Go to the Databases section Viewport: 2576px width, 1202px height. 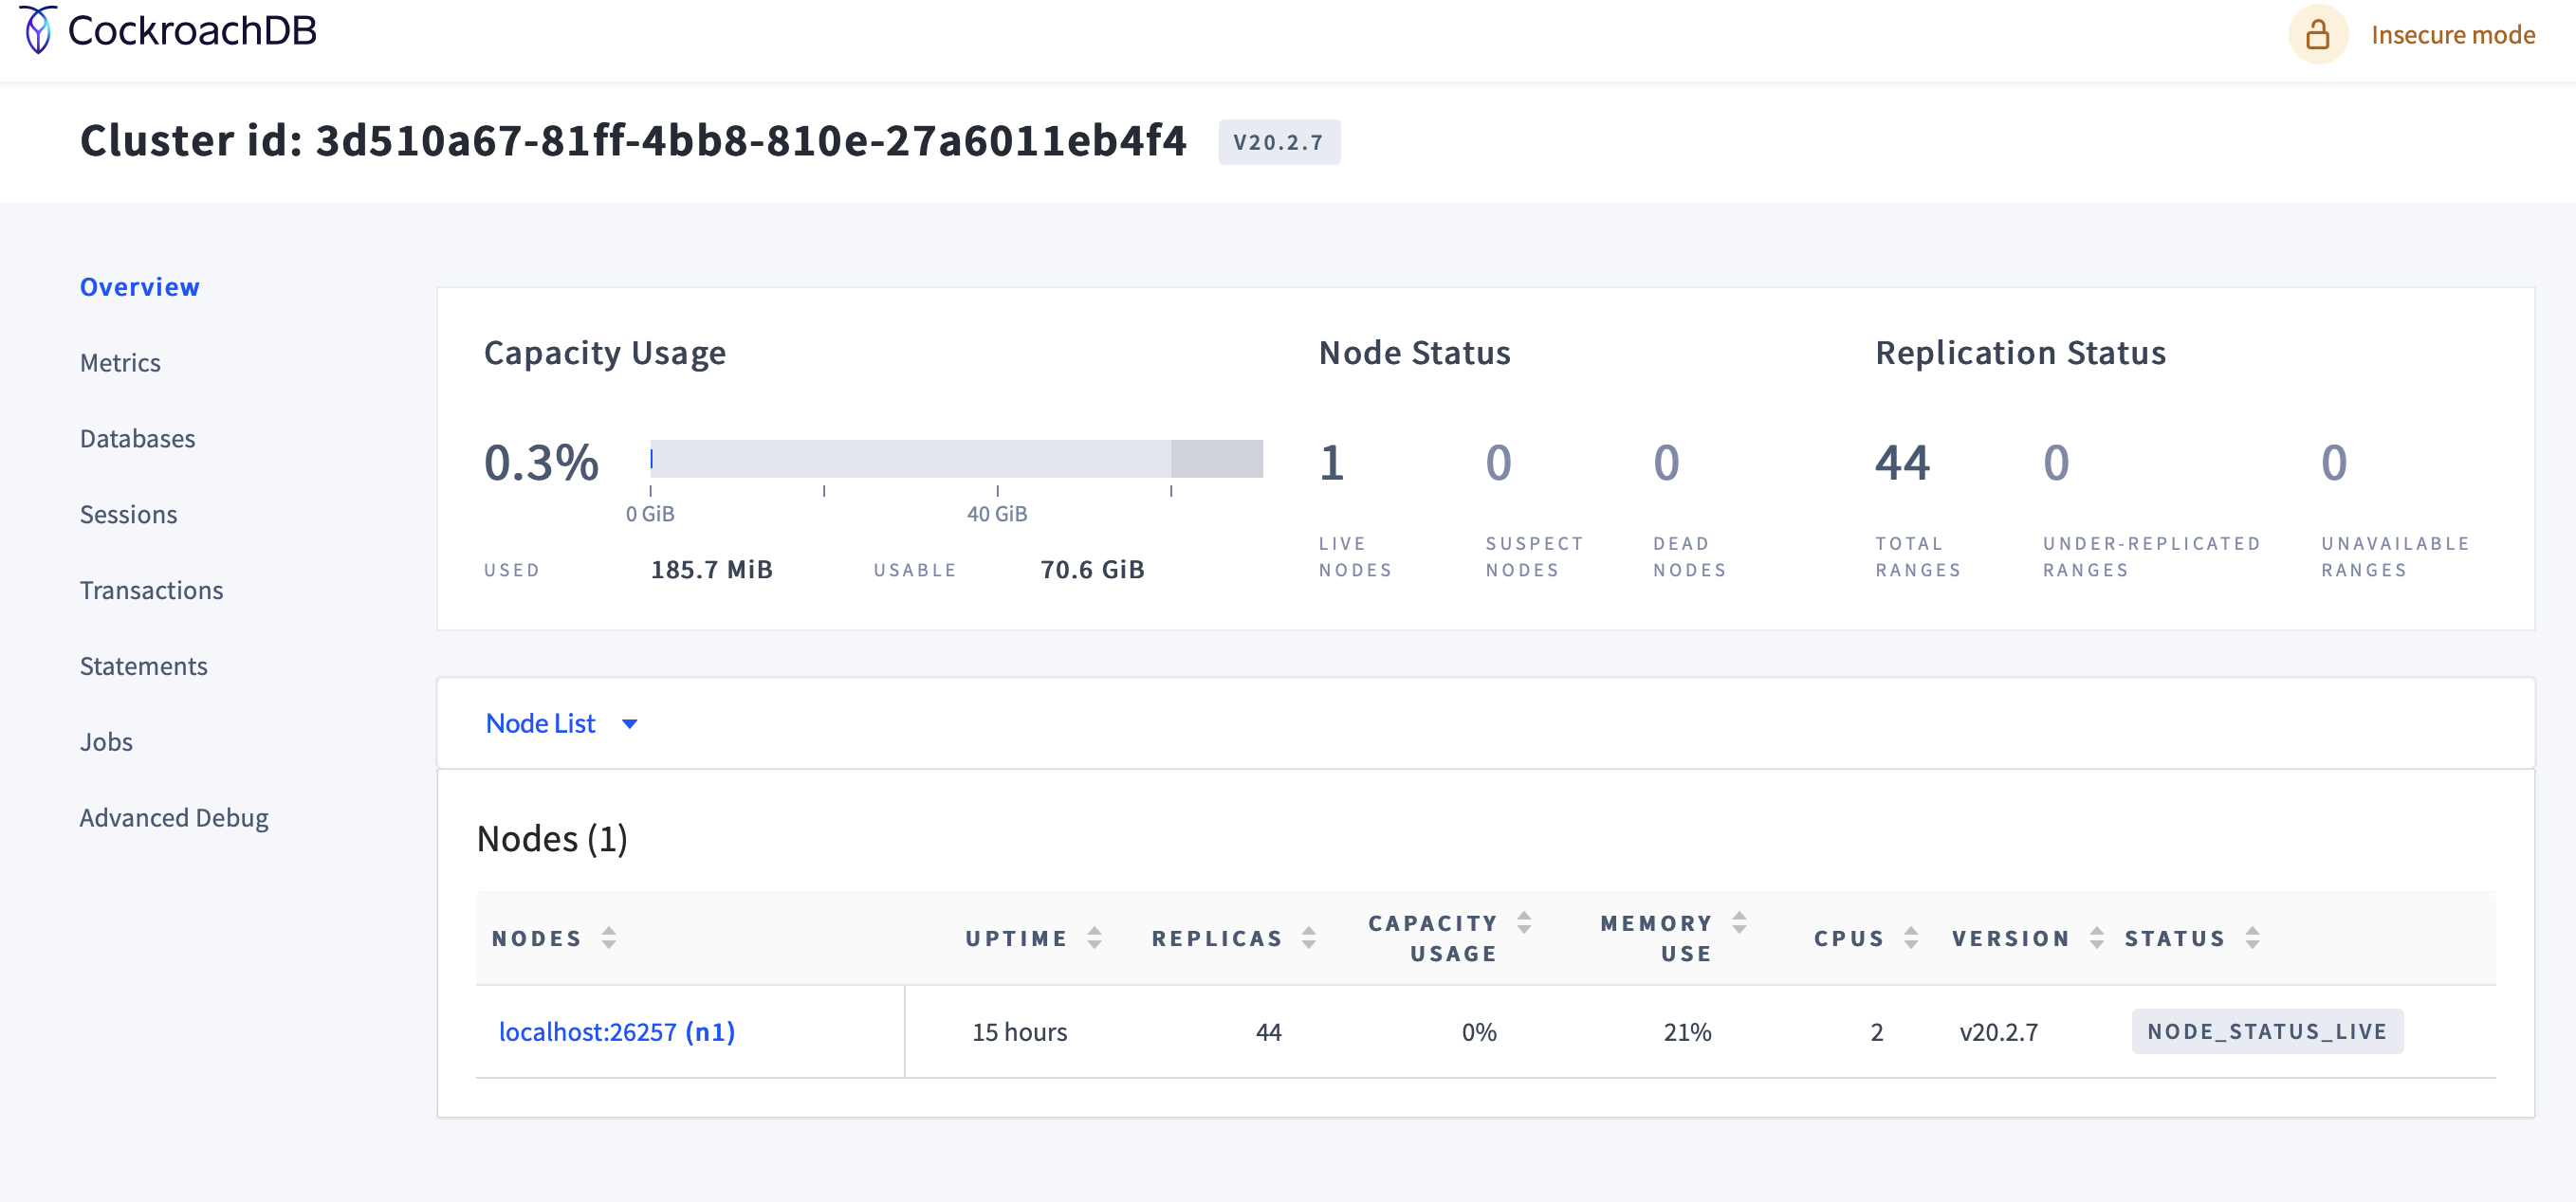pyautogui.click(x=137, y=439)
